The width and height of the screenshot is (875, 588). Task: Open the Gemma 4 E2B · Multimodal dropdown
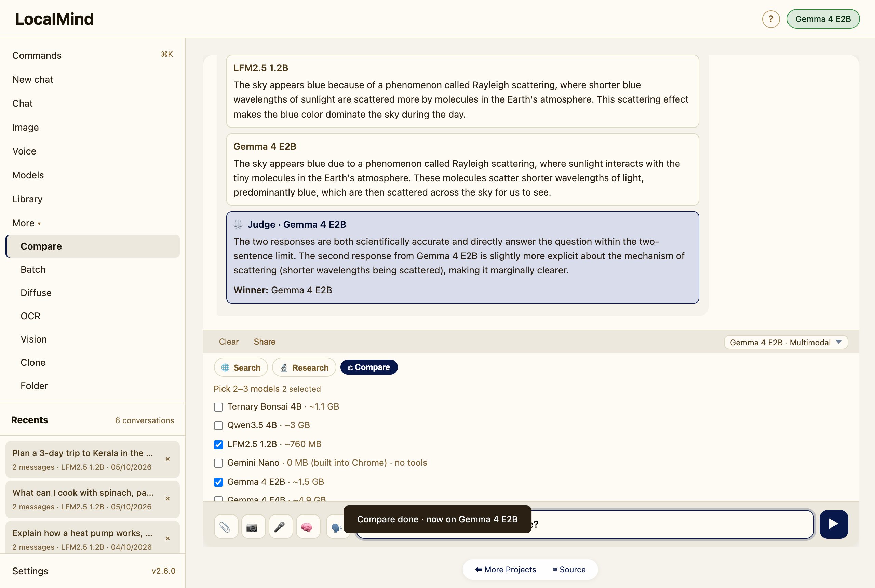pyautogui.click(x=786, y=343)
